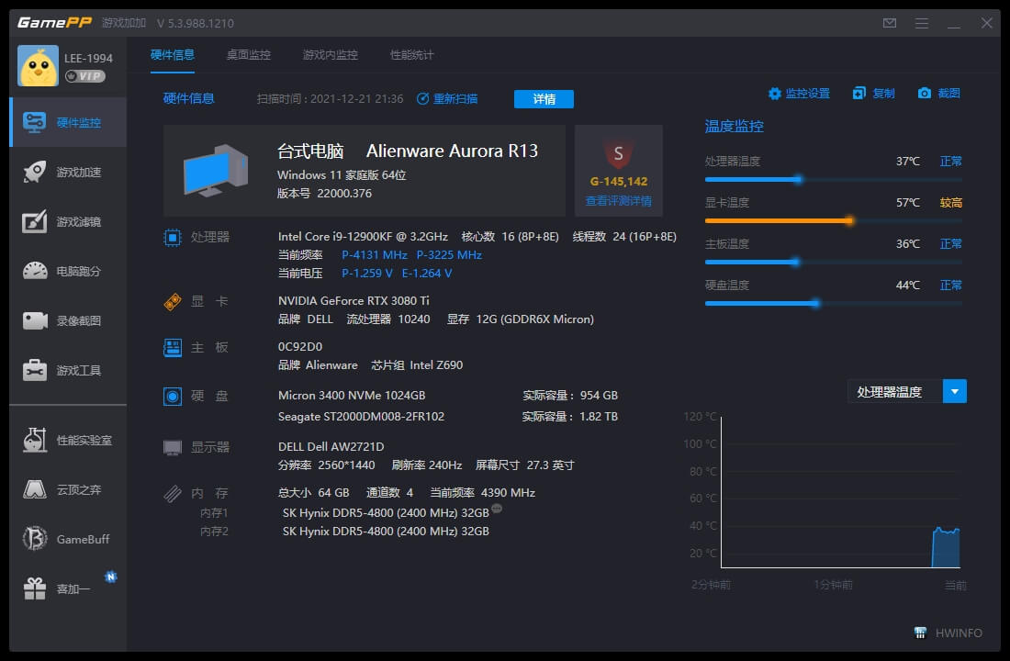Open 录像截图 camera icon

point(34,320)
